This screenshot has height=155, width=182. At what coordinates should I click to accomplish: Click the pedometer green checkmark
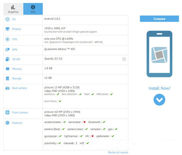tap(113, 136)
